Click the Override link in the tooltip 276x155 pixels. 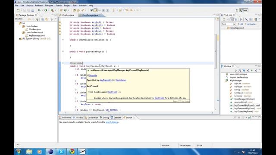click(x=93, y=76)
